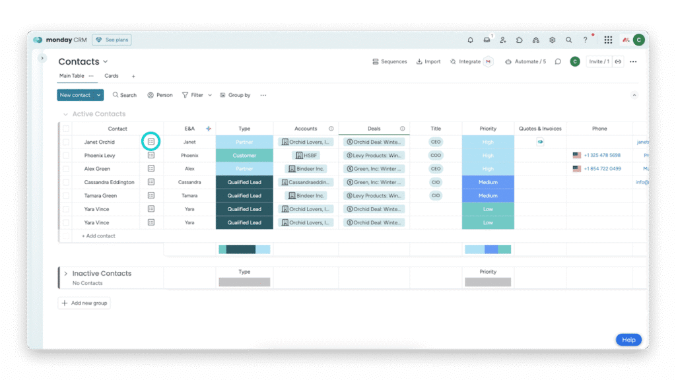Open the inbox tray icon
Image resolution: width=676 pixels, height=380 pixels.
point(487,40)
